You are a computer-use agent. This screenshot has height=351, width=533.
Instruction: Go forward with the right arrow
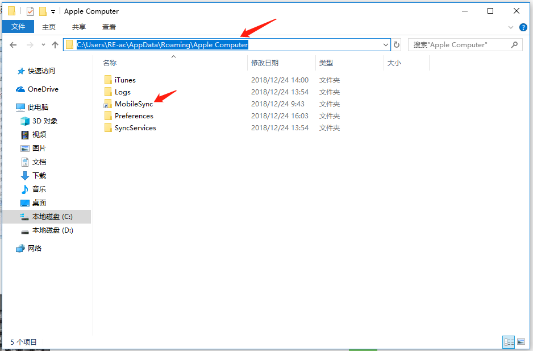pos(30,45)
